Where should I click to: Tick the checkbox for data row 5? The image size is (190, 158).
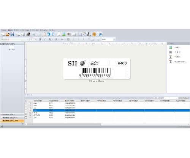pos(26,113)
